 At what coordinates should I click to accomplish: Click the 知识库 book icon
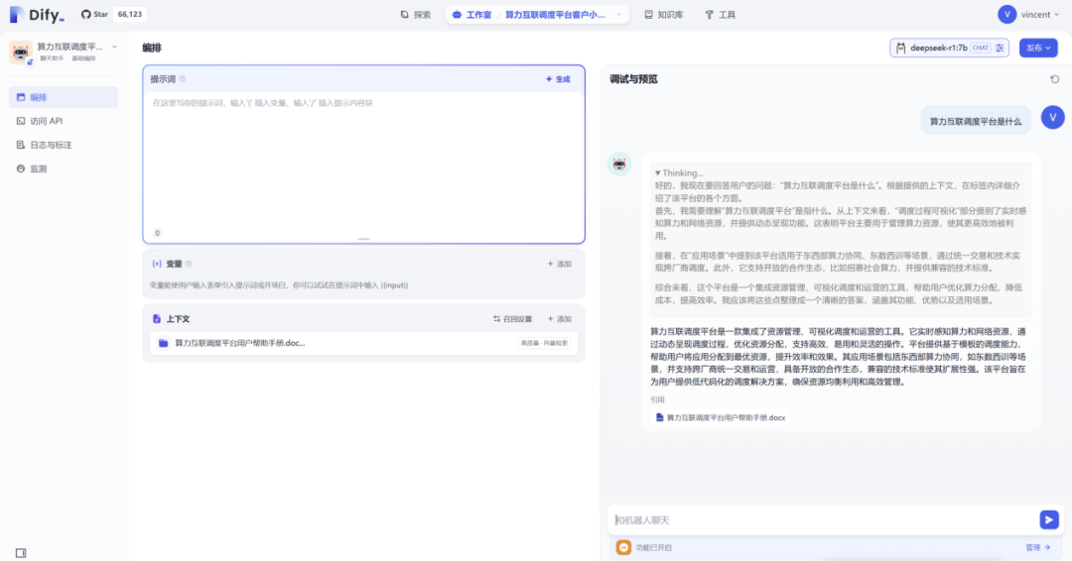pyautogui.click(x=648, y=14)
